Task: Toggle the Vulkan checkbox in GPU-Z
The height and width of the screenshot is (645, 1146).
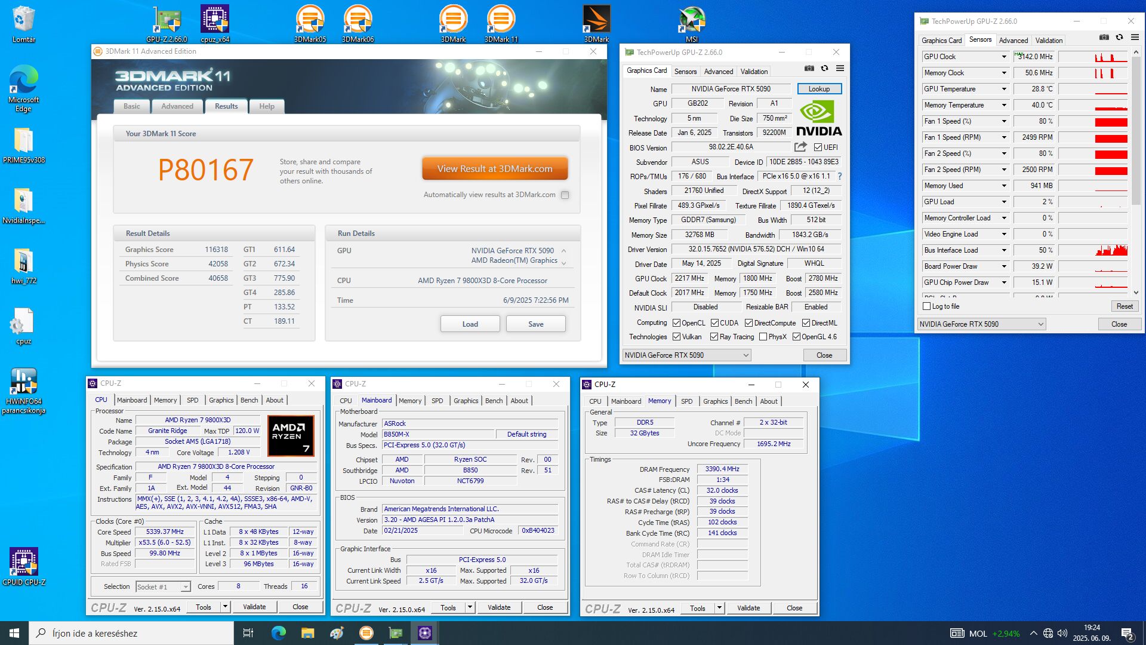Action: pyautogui.click(x=677, y=337)
